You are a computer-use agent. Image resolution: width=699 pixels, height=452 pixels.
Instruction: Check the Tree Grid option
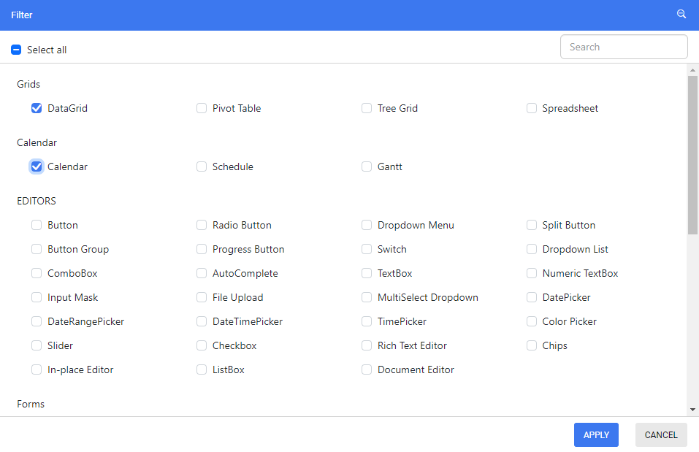pyautogui.click(x=367, y=108)
